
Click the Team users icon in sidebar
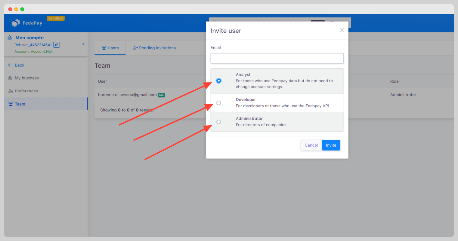pos(11,104)
